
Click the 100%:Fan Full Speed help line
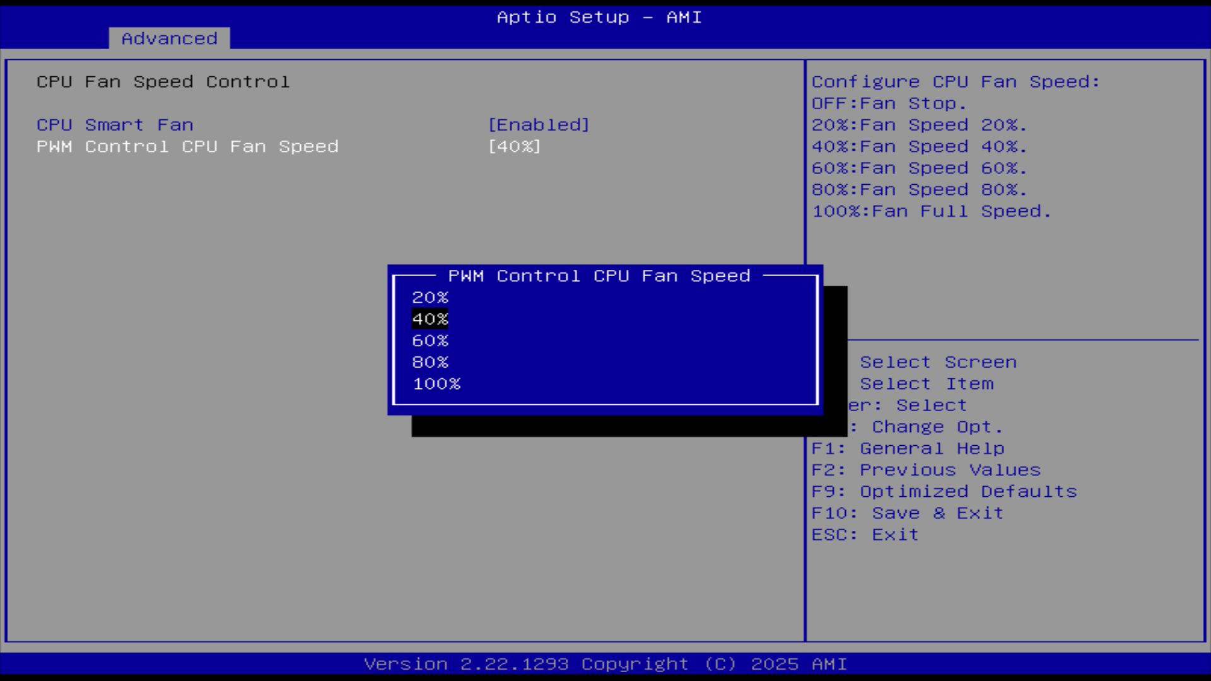[x=931, y=211]
